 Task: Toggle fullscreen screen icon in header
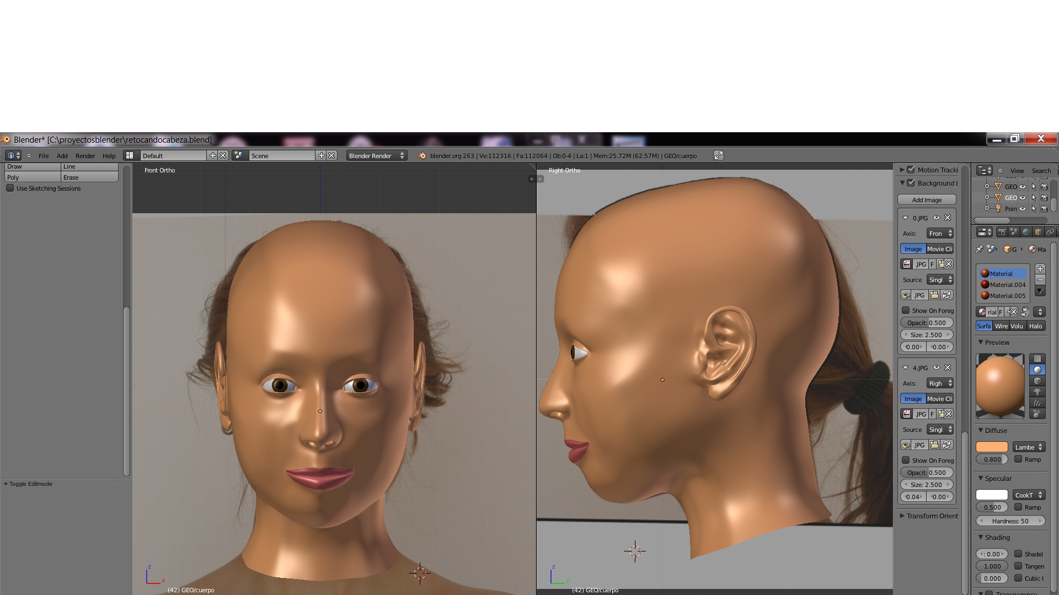(x=718, y=156)
